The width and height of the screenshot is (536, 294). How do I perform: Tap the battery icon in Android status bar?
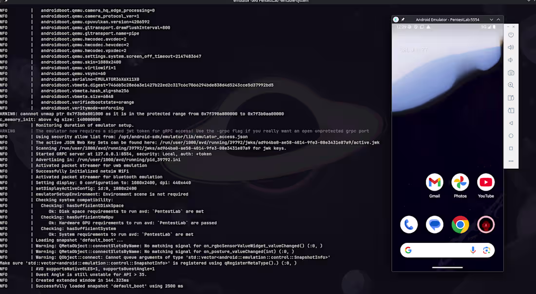pyautogui.click(x=494, y=27)
